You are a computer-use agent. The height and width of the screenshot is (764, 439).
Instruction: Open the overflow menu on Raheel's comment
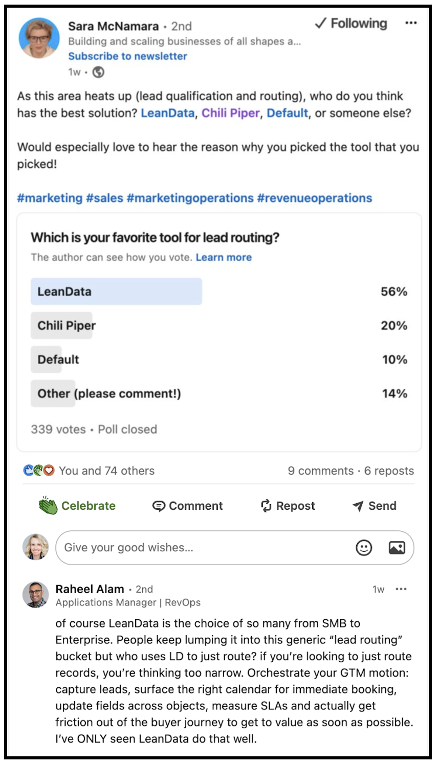tap(401, 589)
